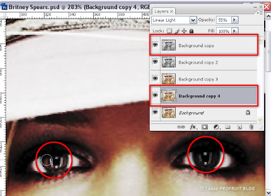Open the Opacity slider arrow
The image size is (271, 196).
point(234,20)
